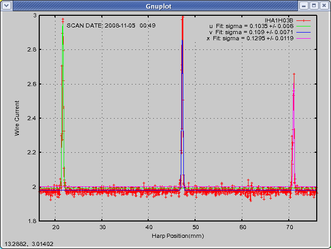Close the Gnuplot window

tap(324, 6)
